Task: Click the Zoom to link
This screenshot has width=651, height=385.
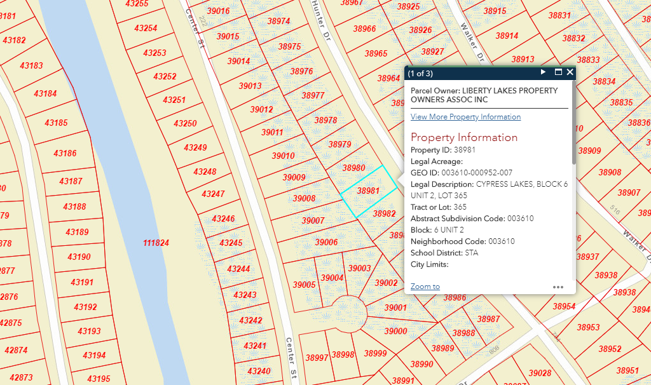Action: [425, 287]
